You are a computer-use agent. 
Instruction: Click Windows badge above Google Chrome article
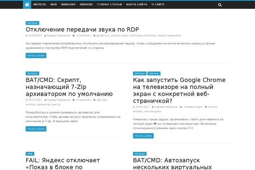(140, 74)
